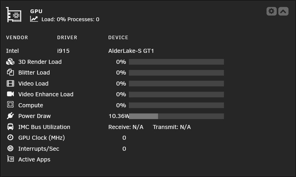The image size is (296, 177).
Task: Click the GPU title text
Action: (36, 11)
